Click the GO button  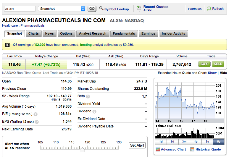(92, 9)
